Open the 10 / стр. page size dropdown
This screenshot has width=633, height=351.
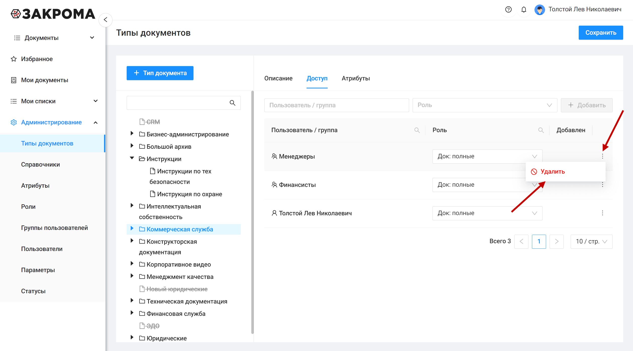tap(591, 241)
